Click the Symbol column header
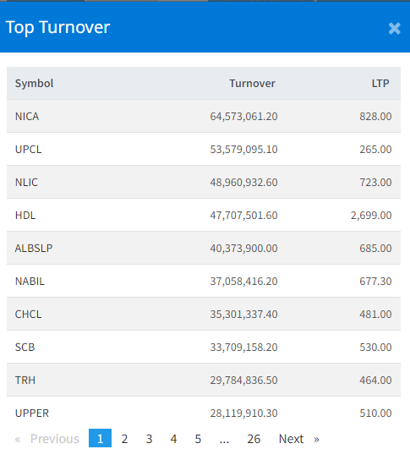This screenshot has width=410, height=471. 35,83
